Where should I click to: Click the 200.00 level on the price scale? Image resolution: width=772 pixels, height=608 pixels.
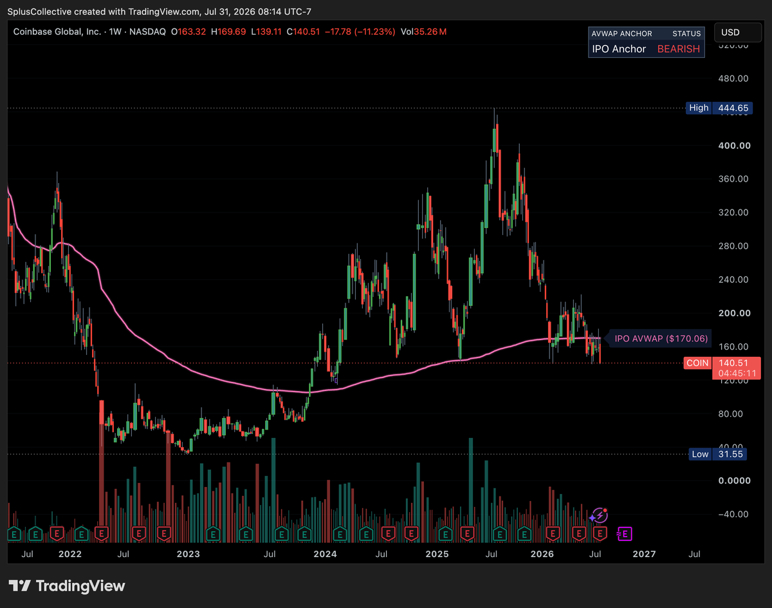tap(734, 313)
